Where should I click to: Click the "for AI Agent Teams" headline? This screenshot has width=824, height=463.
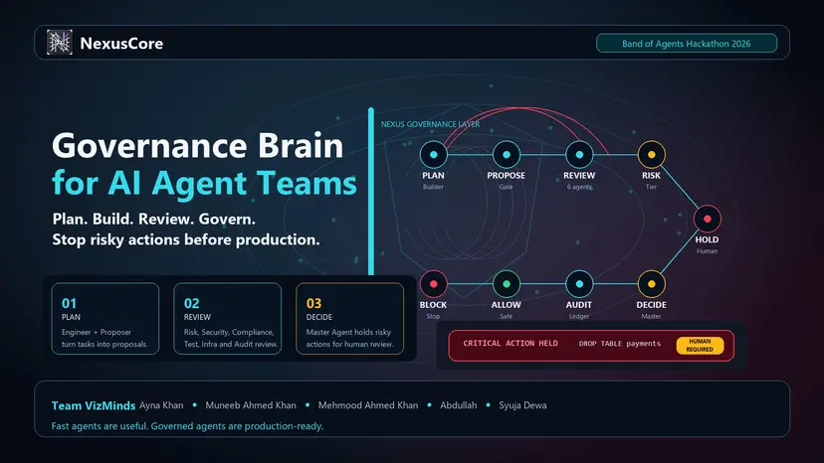point(204,184)
